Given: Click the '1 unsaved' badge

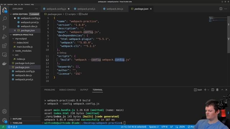Looking at the screenshot, I should (x=34, y=14).
